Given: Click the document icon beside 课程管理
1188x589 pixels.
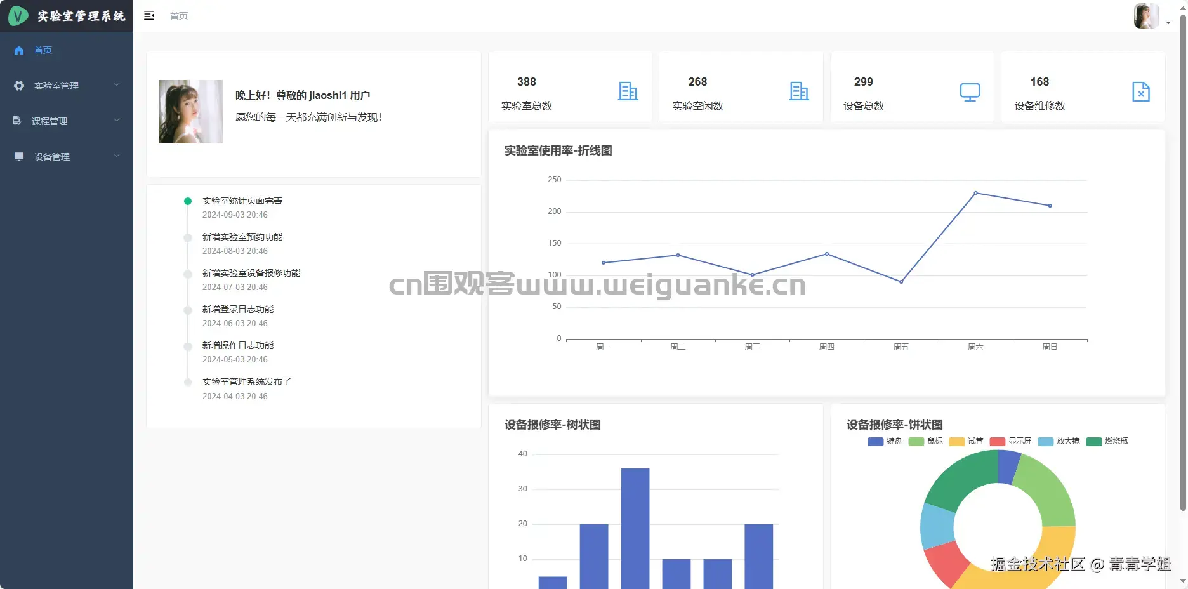Looking at the screenshot, I should point(17,121).
